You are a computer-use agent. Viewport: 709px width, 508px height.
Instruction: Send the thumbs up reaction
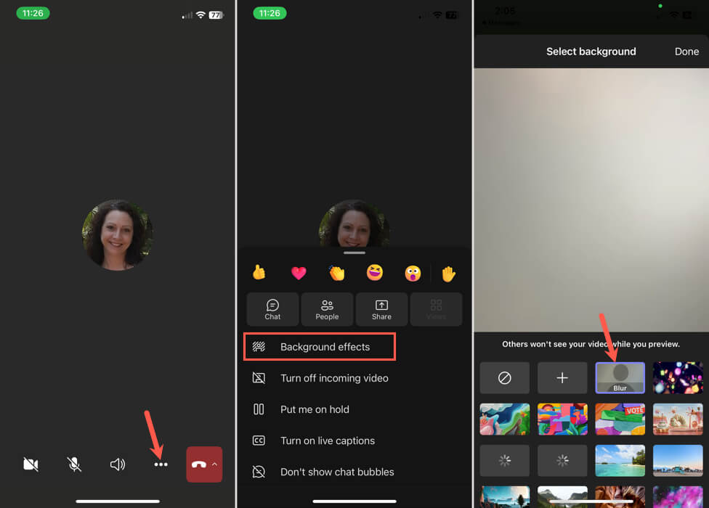coord(259,272)
